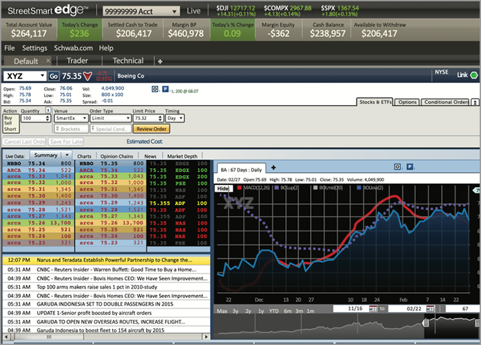The width and height of the screenshot is (481, 345).
Task: Select the Options order tab
Action: pyautogui.click(x=407, y=102)
